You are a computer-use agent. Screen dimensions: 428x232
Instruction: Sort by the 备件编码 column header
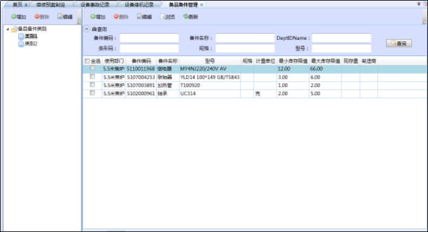point(141,61)
